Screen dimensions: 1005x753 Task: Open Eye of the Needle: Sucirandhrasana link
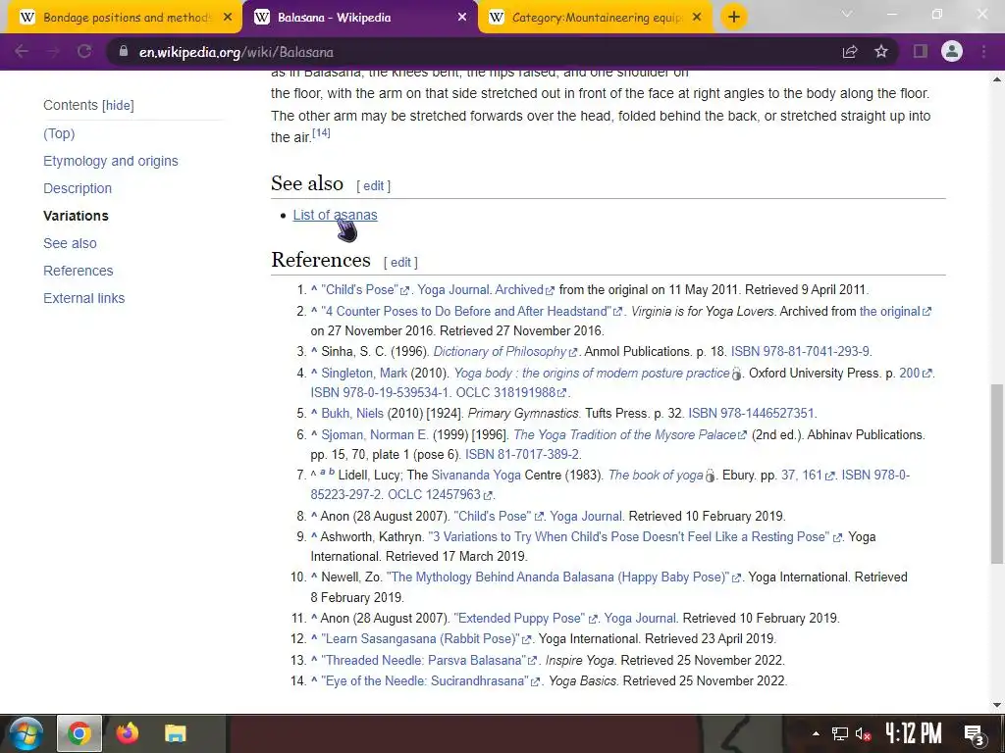click(430, 681)
